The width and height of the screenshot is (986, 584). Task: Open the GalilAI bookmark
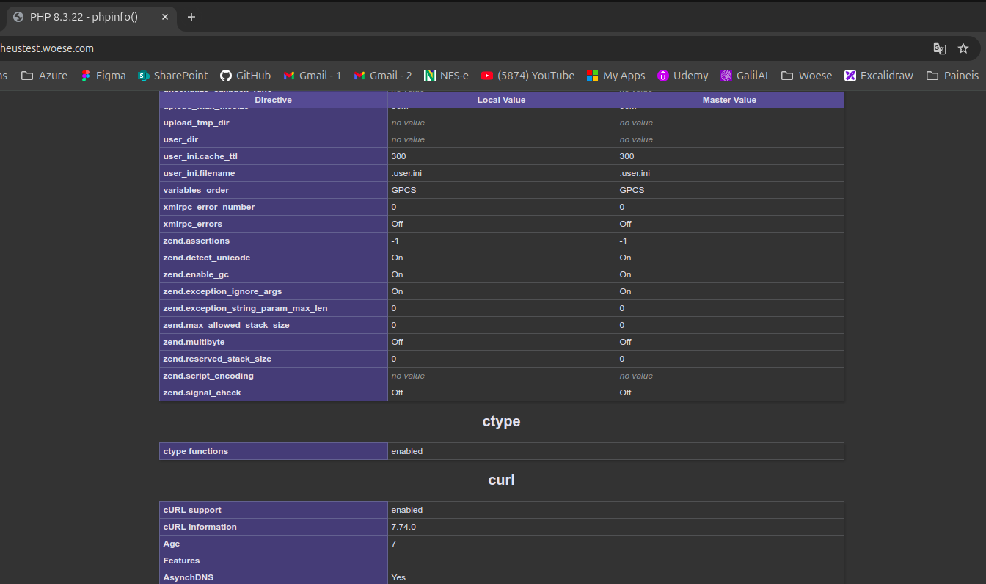744,76
